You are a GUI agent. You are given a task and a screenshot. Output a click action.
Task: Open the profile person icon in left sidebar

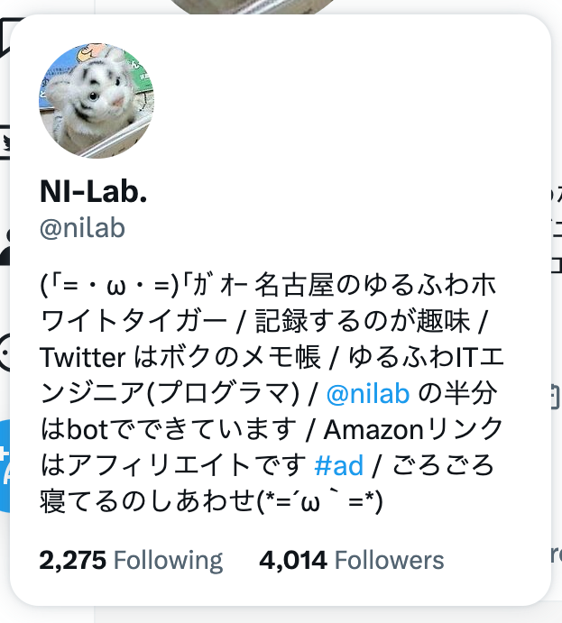pos(5,247)
